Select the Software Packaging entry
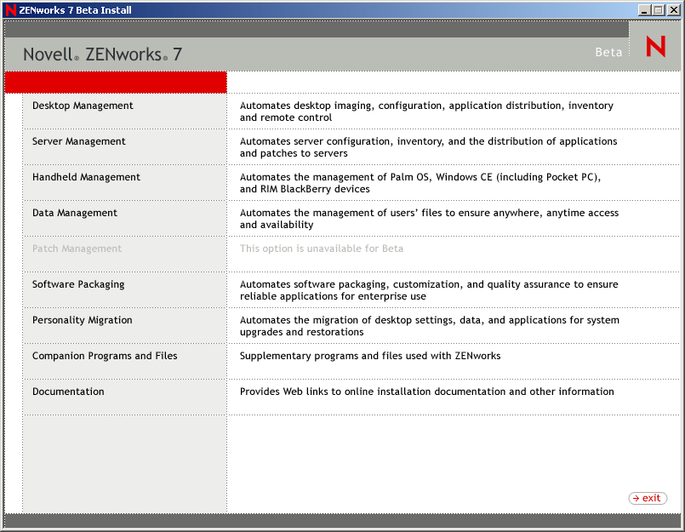Viewport: 685px width, 532px height. (78, 284)
